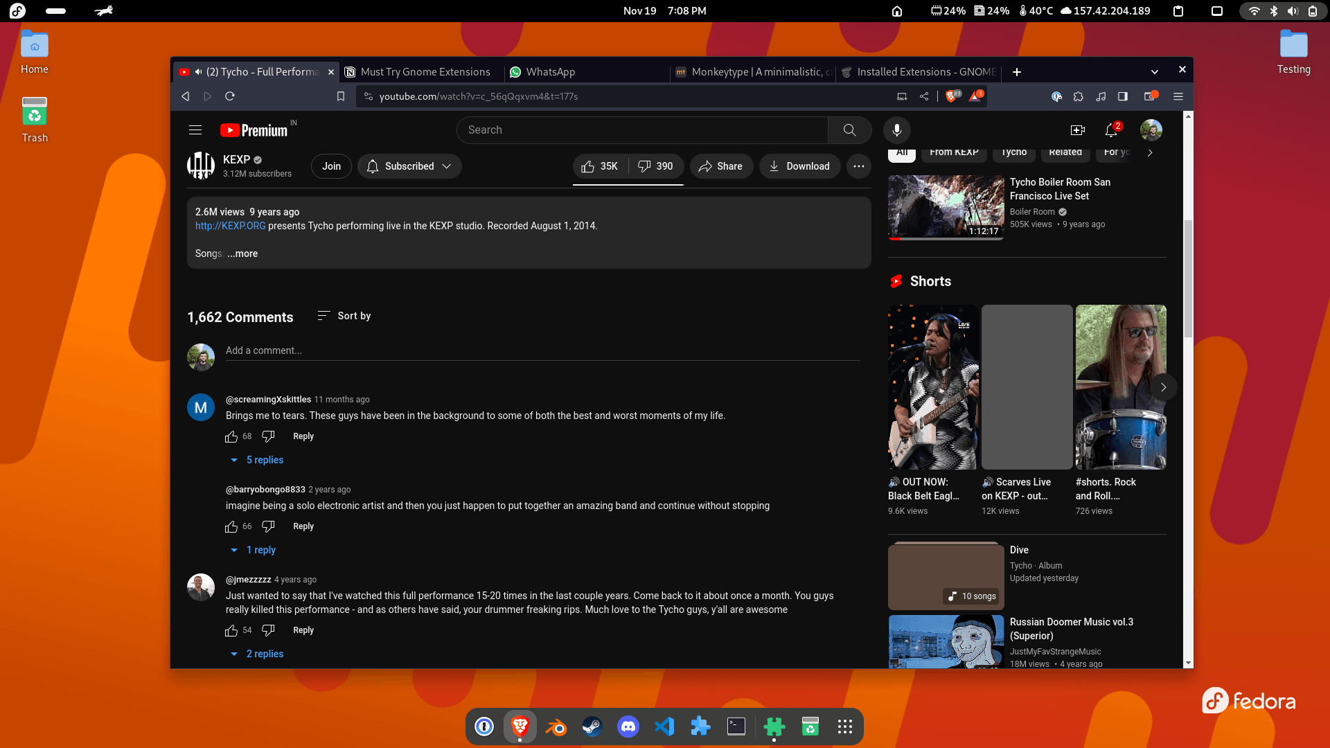Click the Share button
The height and width of the screenshot is (748, 1330).
click(x=721, y=166)
